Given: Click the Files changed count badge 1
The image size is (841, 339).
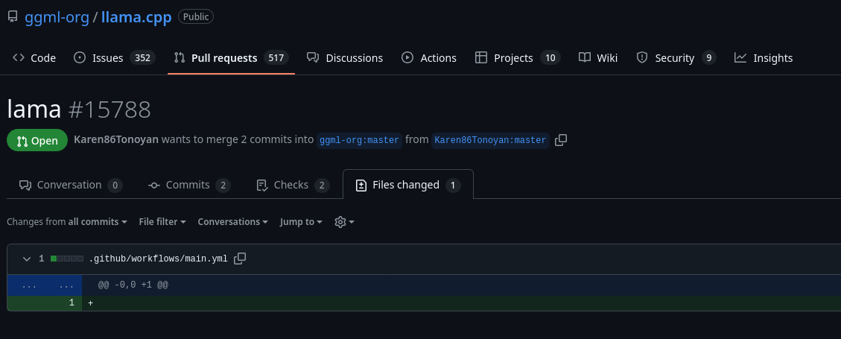Looking at the screenshot, I should pyautogui.click(x=453, y=185).
